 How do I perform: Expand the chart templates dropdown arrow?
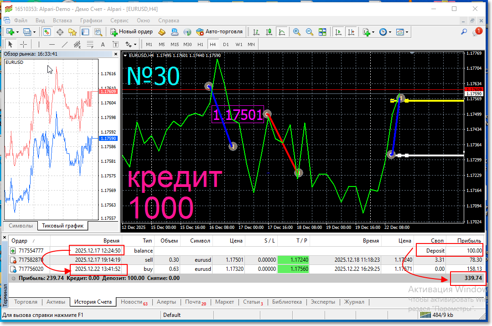coord(407,32)
